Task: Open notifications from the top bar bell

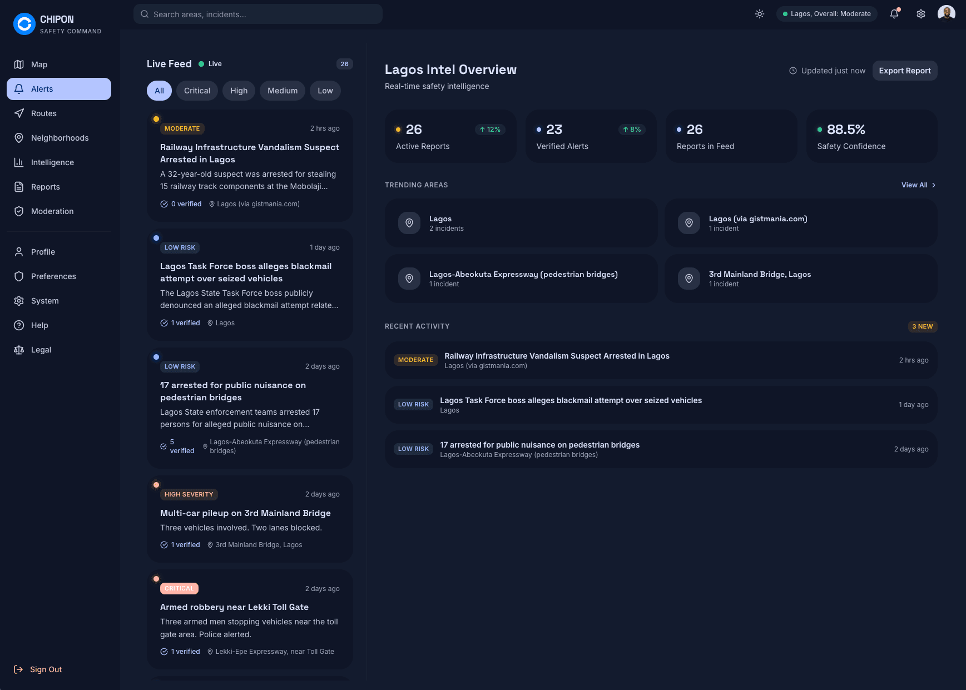Action: [893, 13]
